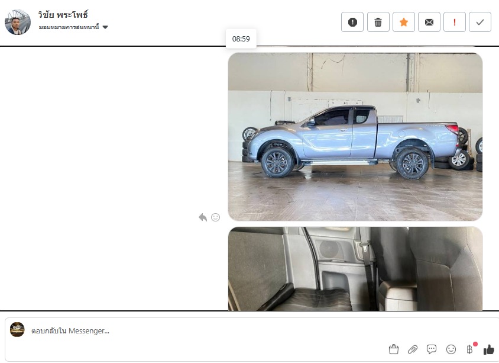Screen dimensions: 499x363
Task: Mark as unread with envelope icon
Action: (429, 22)
